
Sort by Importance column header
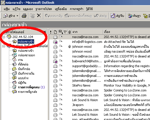[x=51, y=32]
